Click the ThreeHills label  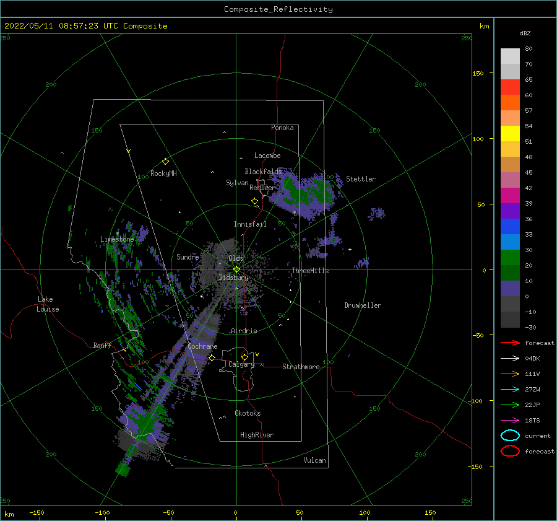tap(311, 271)
